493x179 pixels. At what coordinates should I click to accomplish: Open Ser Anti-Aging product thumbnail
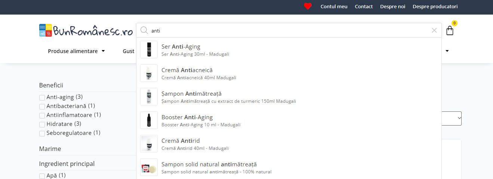point(149,49)
